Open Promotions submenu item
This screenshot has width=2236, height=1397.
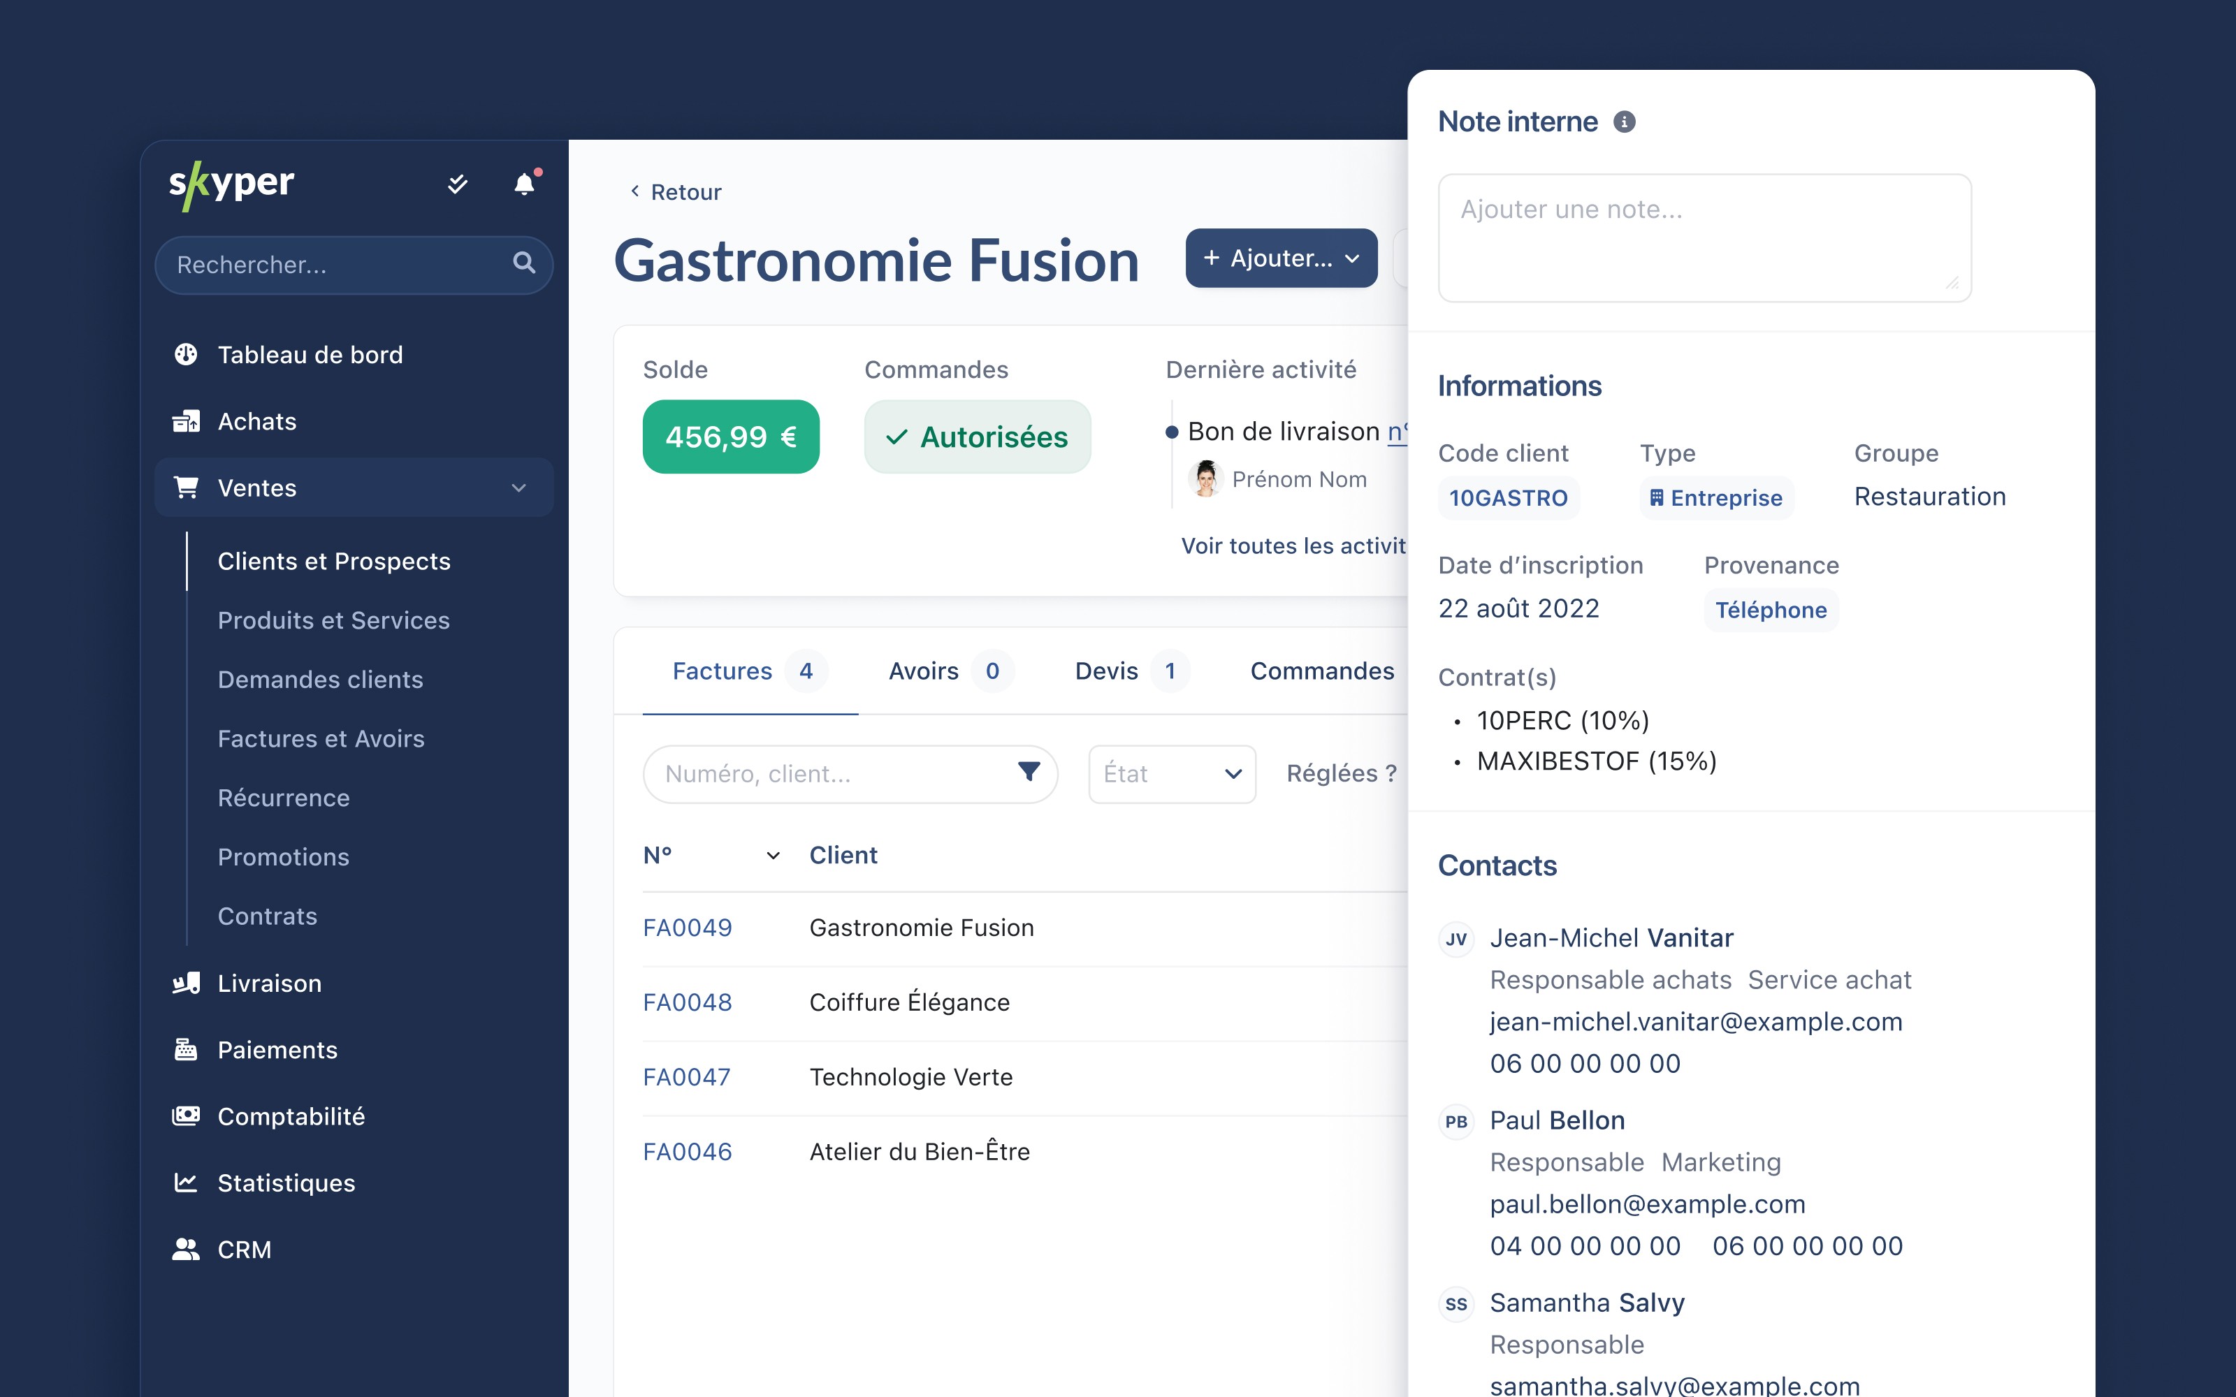[x=284, y=856]
